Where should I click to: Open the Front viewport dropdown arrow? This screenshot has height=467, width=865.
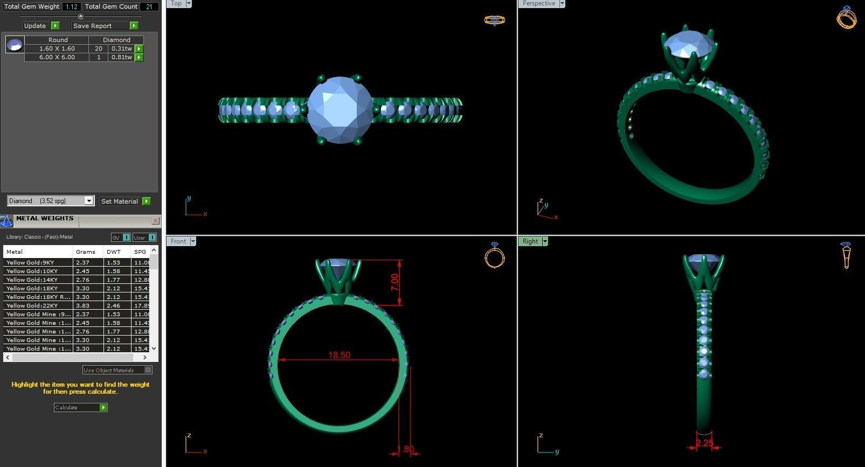[193, 241]
